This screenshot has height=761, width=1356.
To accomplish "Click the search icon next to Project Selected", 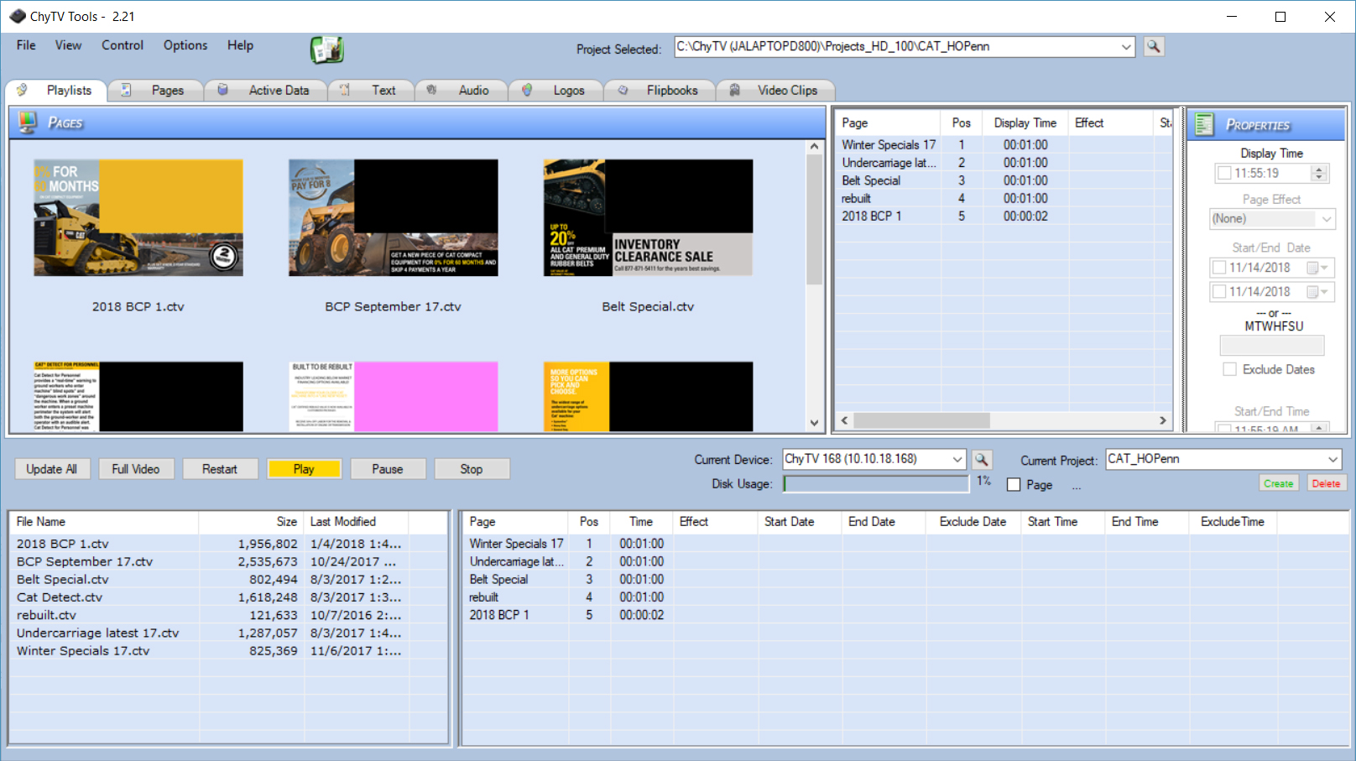I will tap(1154, 47).
